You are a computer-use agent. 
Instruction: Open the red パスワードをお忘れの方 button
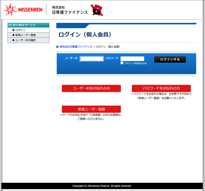(x=161, y=88)
